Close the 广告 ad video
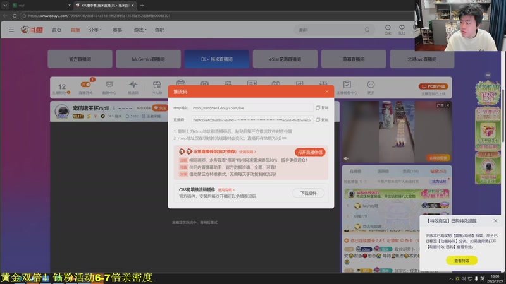Viewport: 506px width, 284px height. [x=448, y=105]
